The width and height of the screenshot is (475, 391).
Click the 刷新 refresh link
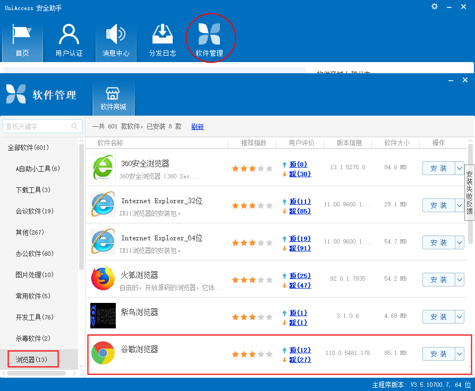pyautogui.click(x=197, y=127)
